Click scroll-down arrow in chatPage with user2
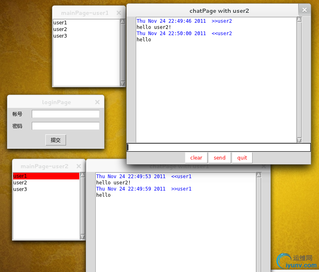The width and height of the screenshot is (319, 272). 299,140
